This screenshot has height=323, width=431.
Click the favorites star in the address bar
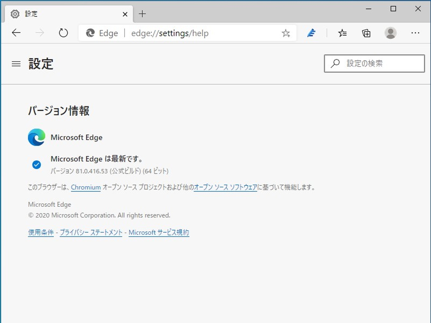[x=286, y=33]
